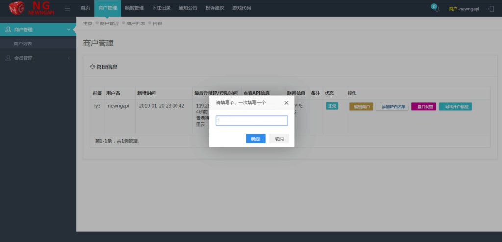Open the 额度管理 menu
Screen dimensions: 502x242
tap(134, 8)
